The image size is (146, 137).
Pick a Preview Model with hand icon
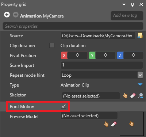click(x=106, y=124)
